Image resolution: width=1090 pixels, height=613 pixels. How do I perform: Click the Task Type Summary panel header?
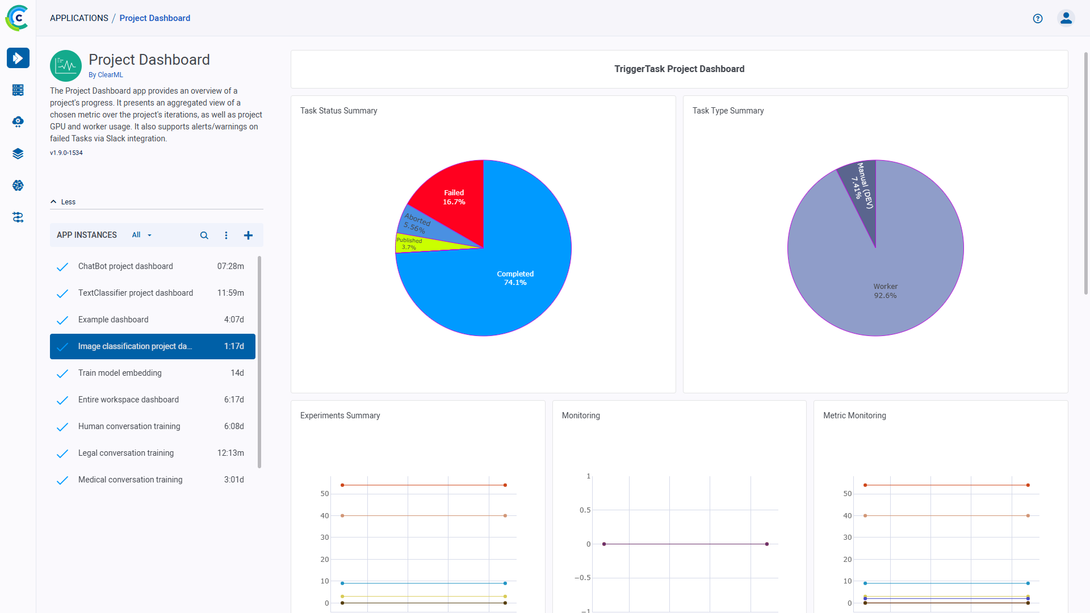[x=728, y=111]
